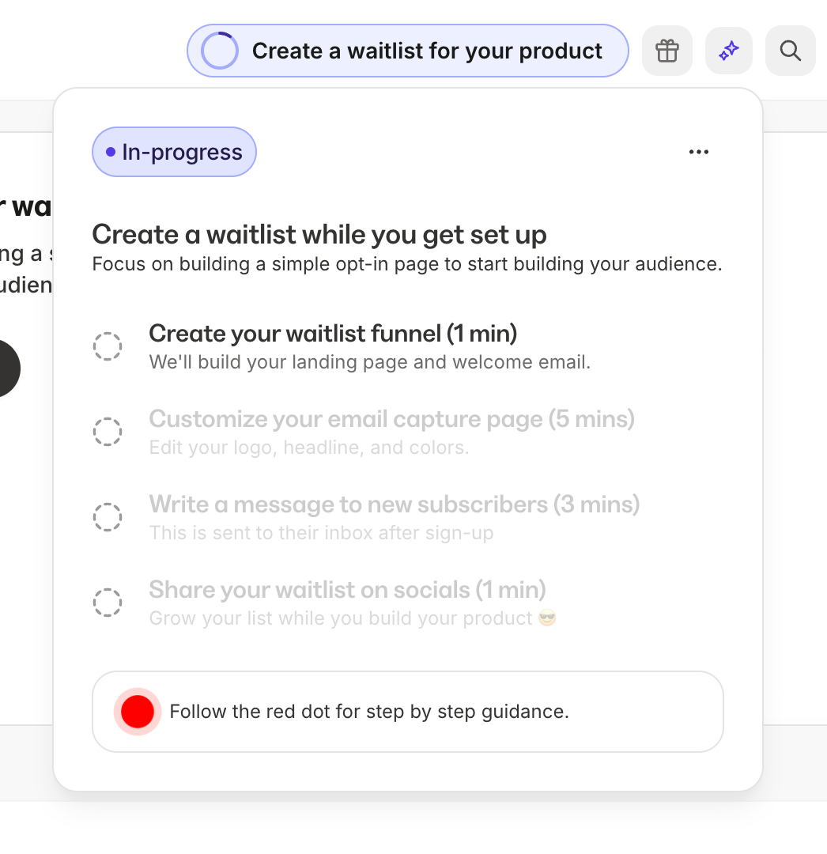This screenshot has width=827, height=854.
Task: Check the circle beside Customize your email capture page
Action: point(108,432)
